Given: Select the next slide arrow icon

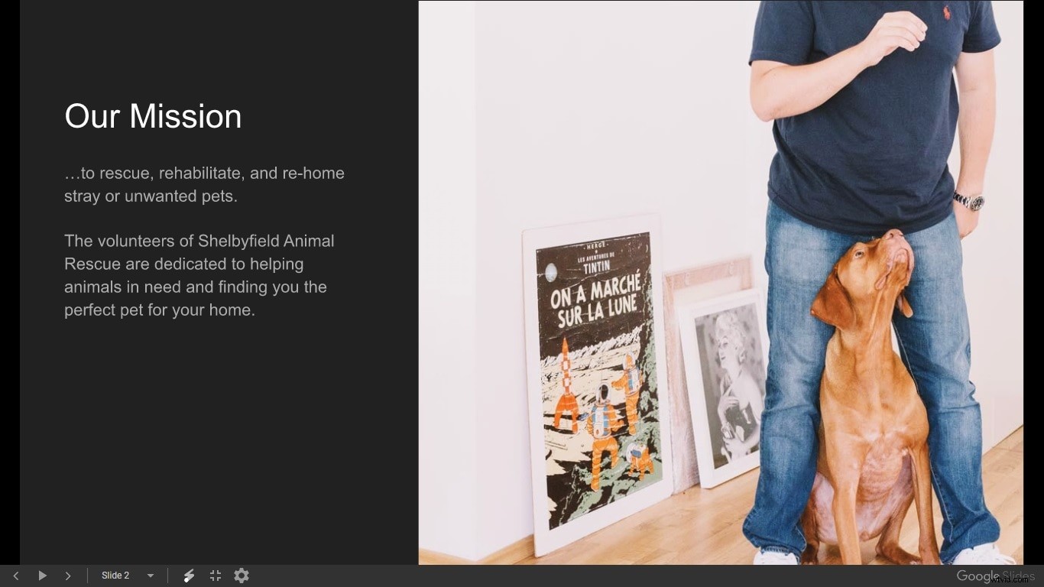Looking at the screenshot, I should tap(68, 576).
